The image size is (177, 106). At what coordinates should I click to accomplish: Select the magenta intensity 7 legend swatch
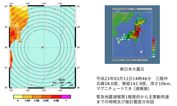click(x=66, y=97)
